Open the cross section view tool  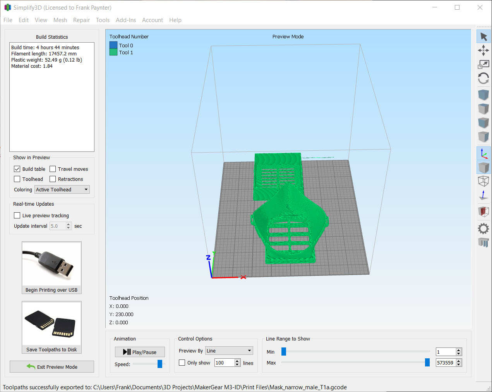[483, 211]
